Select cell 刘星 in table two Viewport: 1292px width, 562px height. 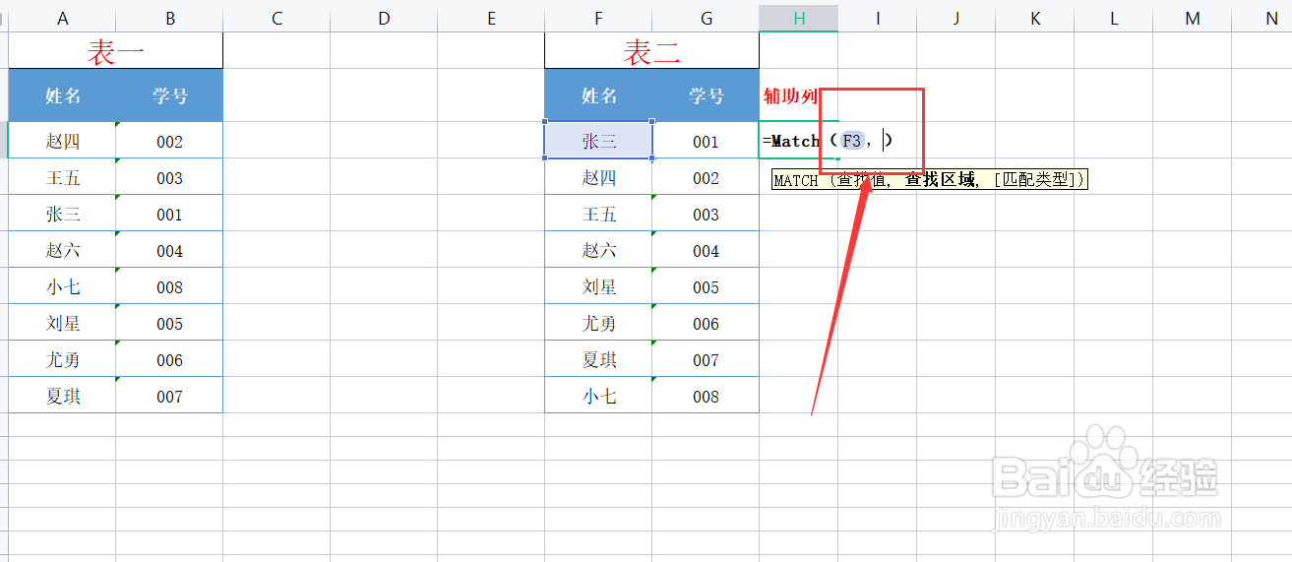598,286
